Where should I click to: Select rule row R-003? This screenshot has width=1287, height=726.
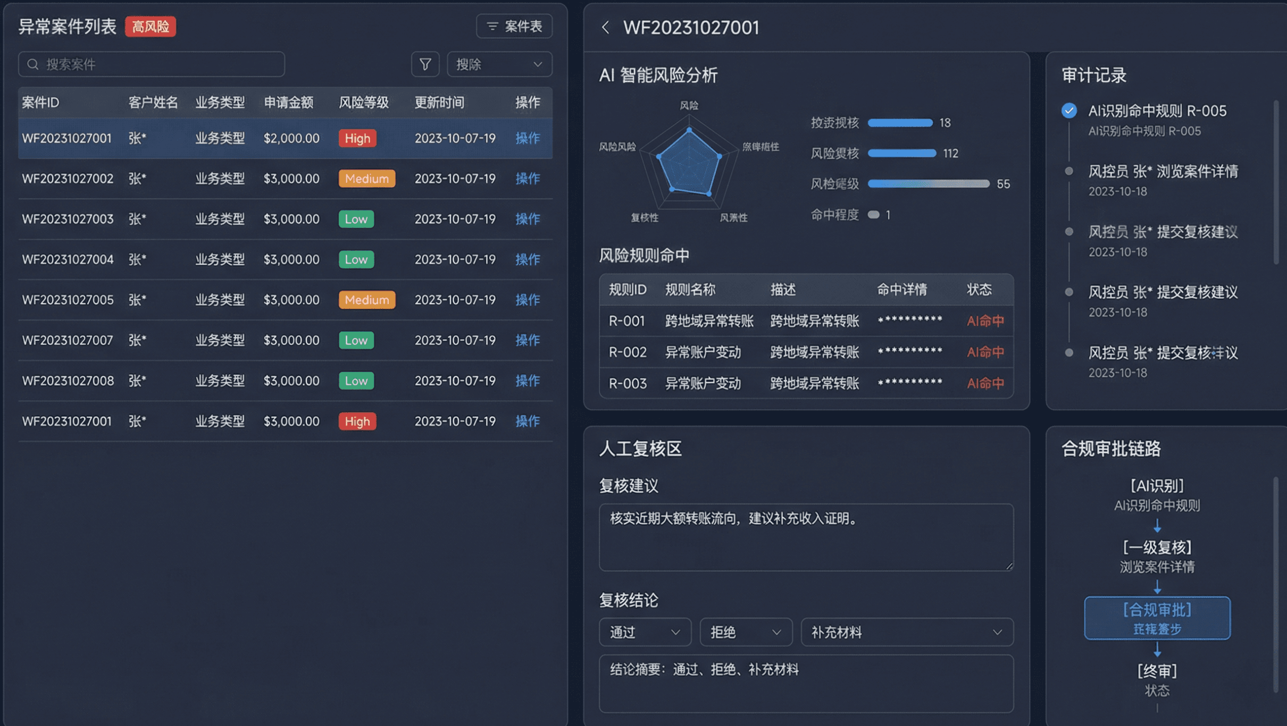point(806,383)
